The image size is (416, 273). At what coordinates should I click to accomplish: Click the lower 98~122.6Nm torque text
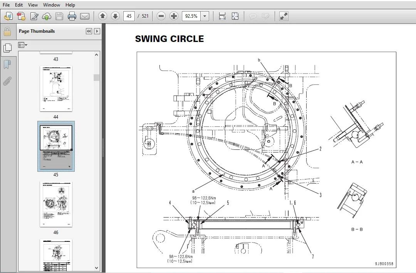(x=181, y=256)
